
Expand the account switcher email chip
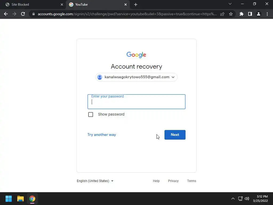tap(136, 77)
